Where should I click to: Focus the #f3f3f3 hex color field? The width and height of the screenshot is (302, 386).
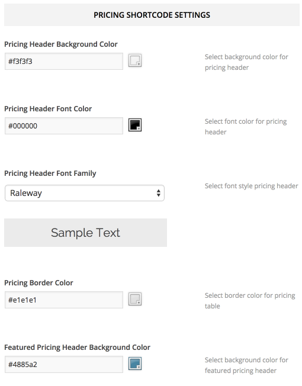point(64,62)
